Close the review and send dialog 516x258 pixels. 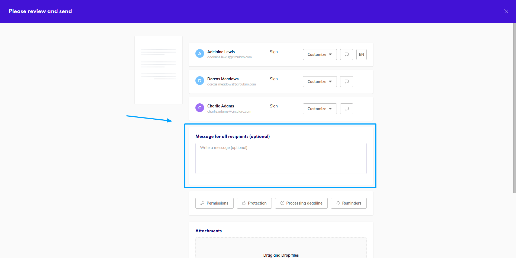pos(506,11)
